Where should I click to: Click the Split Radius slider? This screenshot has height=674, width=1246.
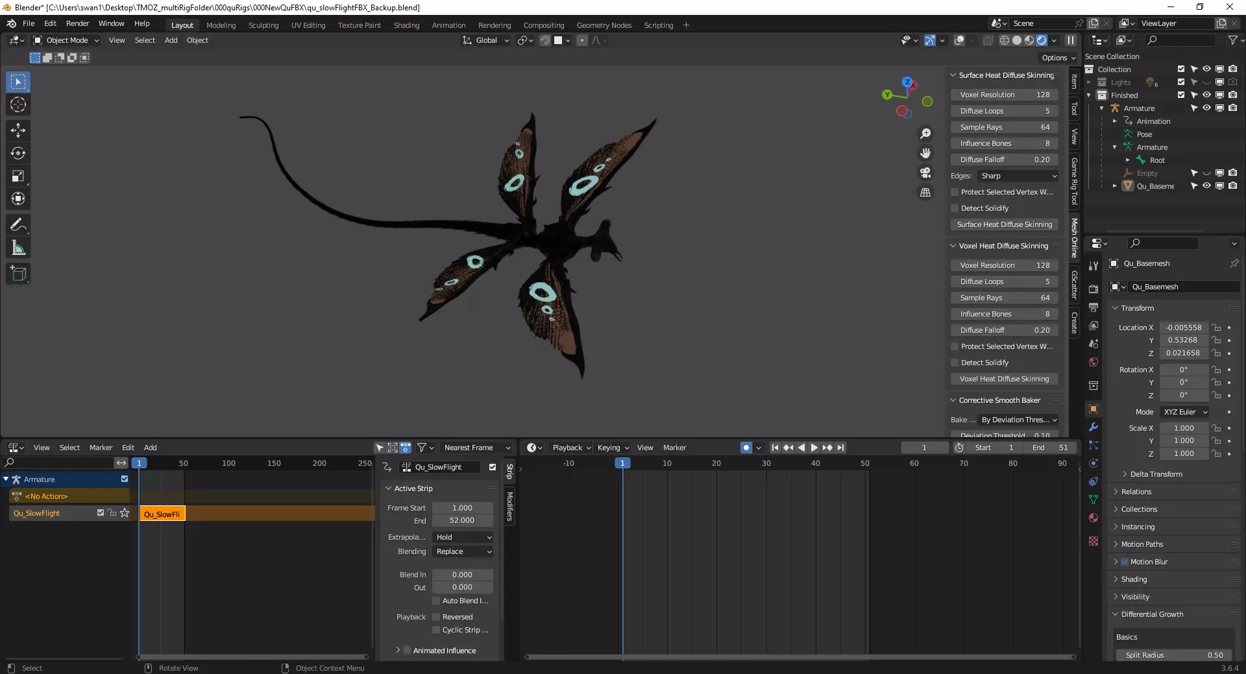pos(1175,655)
